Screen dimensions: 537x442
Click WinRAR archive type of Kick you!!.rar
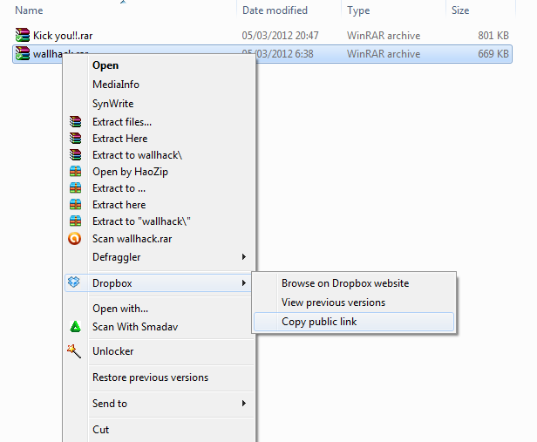[x=384, y=36]
